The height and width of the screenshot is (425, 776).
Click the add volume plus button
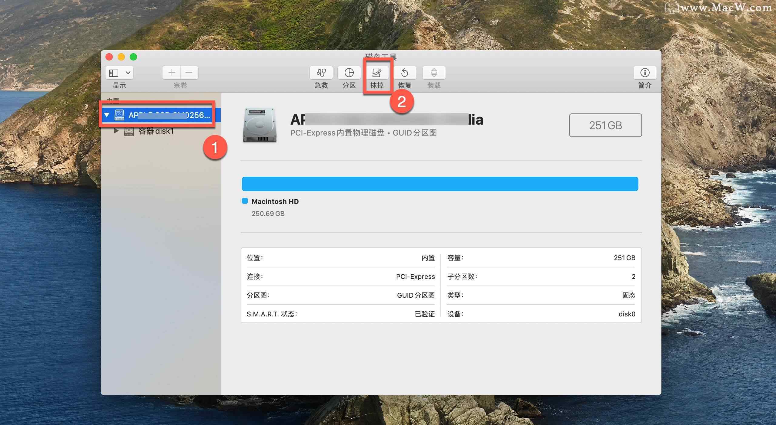pos(172,73)
